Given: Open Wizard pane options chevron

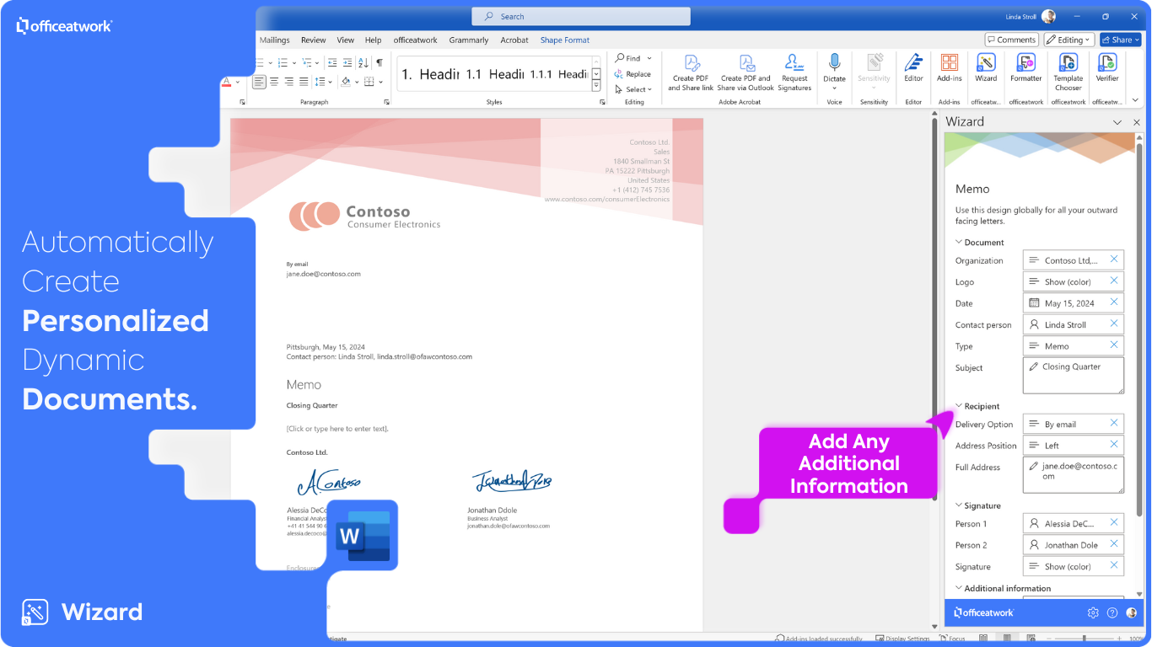Looking at the screenshot, I should (x=1117, y=122).
